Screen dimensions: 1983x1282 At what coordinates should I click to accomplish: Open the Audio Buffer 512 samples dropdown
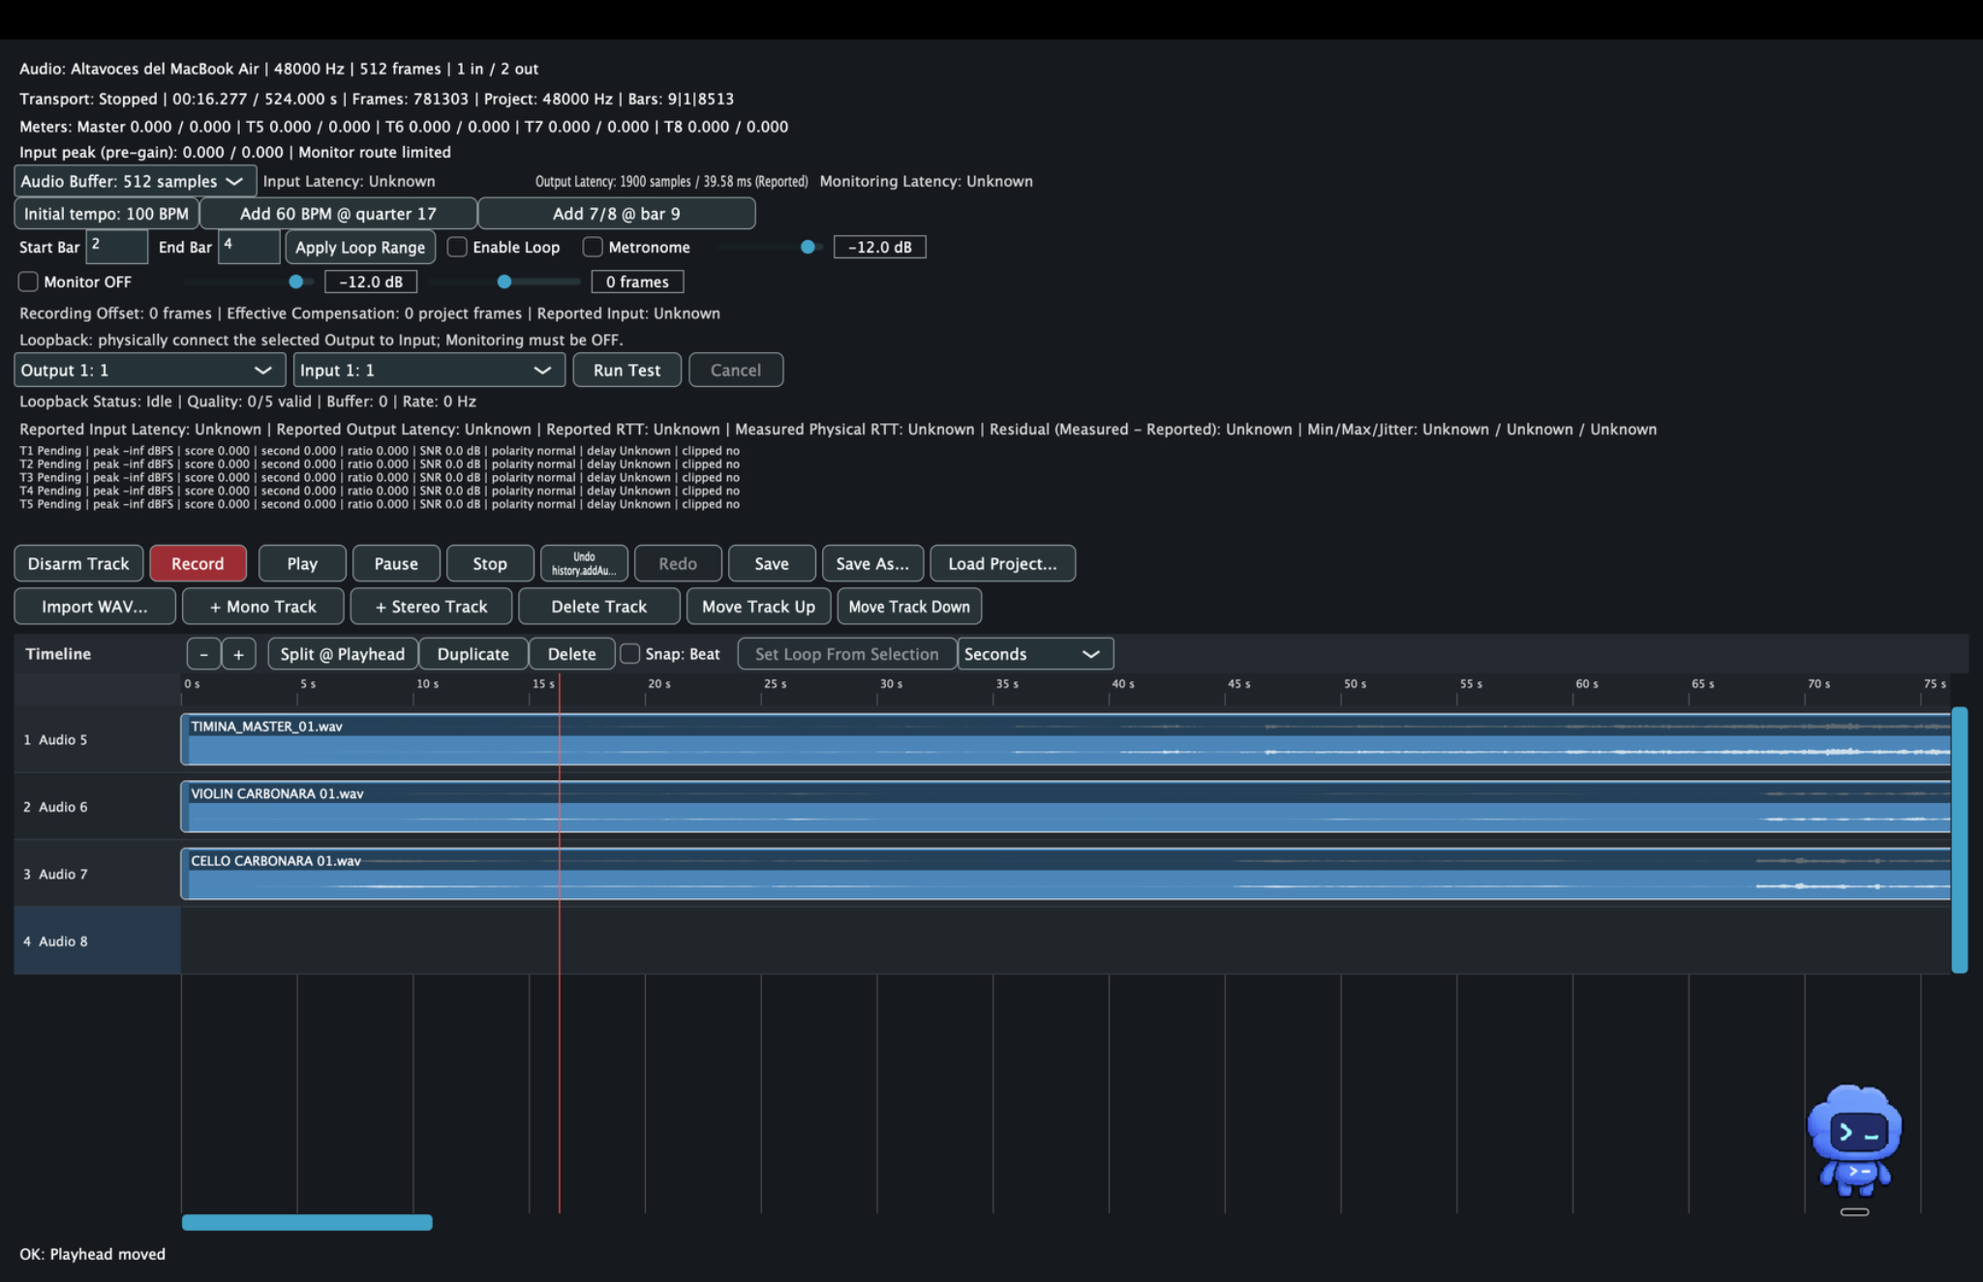click(135, 181)
